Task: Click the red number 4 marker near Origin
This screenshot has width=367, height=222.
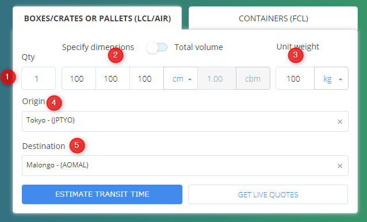Action: (x=54, y=103)
